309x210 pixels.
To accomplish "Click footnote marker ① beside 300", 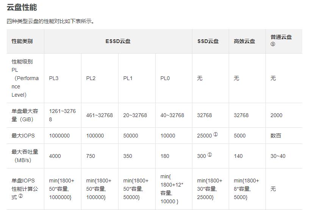I will click(x=209, y=154).
